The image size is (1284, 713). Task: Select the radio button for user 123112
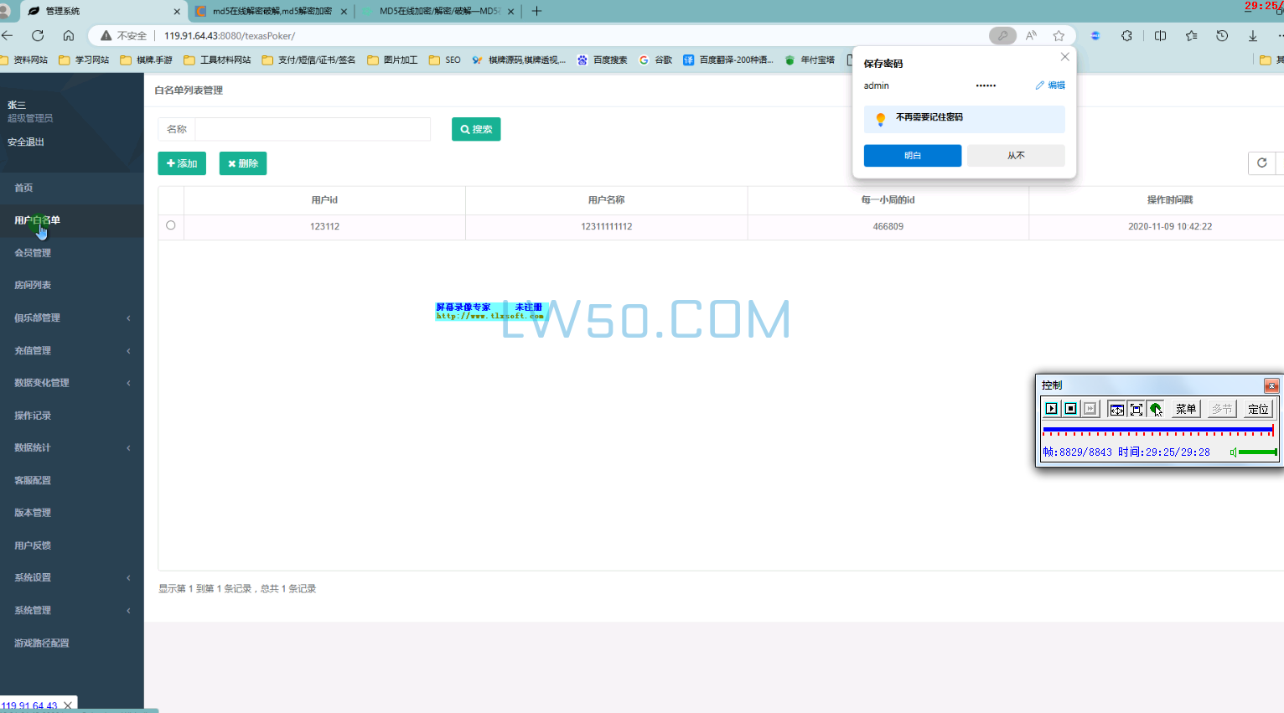pyautogui.click(x=171, y=225)
